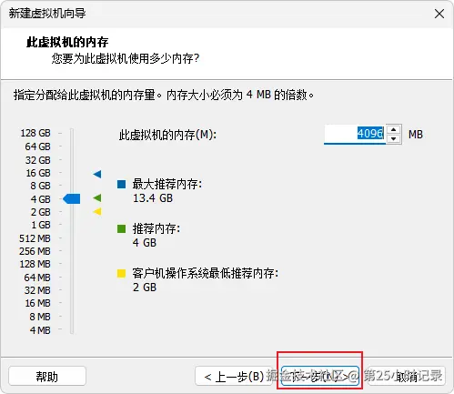Click the blue legend square 最大推荐内存
This screenshot has height=394, width=454.
[x=121, y=184]
